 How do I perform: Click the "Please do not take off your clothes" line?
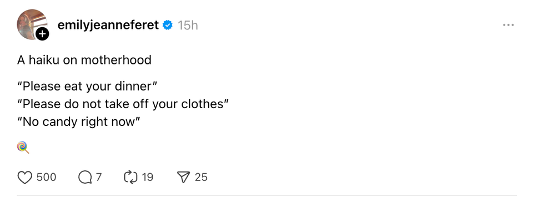pos(122,104)
